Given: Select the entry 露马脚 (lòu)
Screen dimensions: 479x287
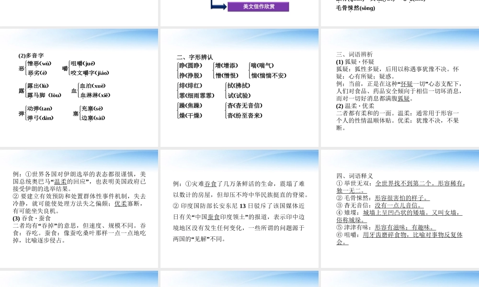Looking at the screenshot, I should [x=44, y=95].
